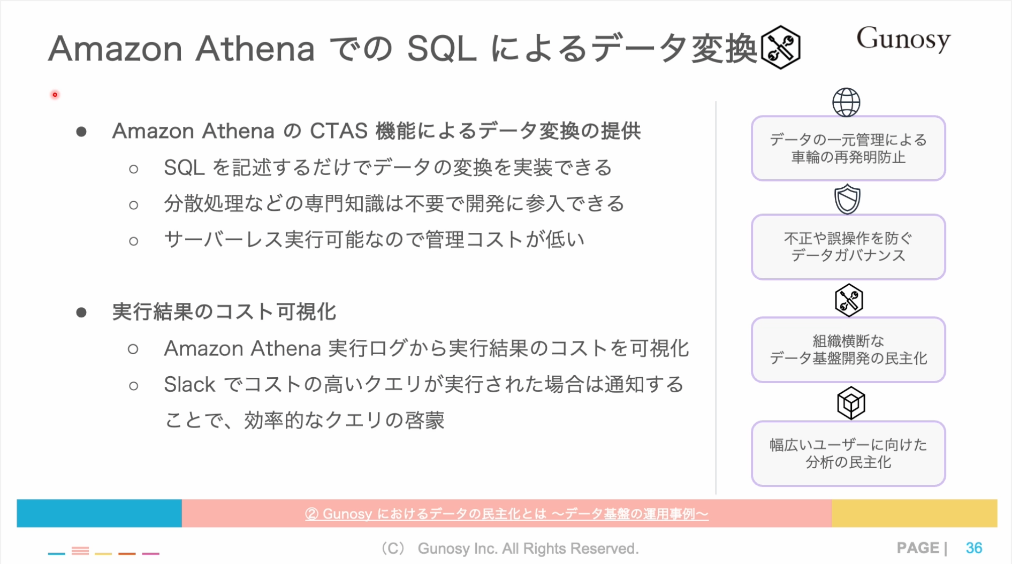Click the page number 36
The height and width of the screenshot is (564, 1012).
[x=973, y=548]
